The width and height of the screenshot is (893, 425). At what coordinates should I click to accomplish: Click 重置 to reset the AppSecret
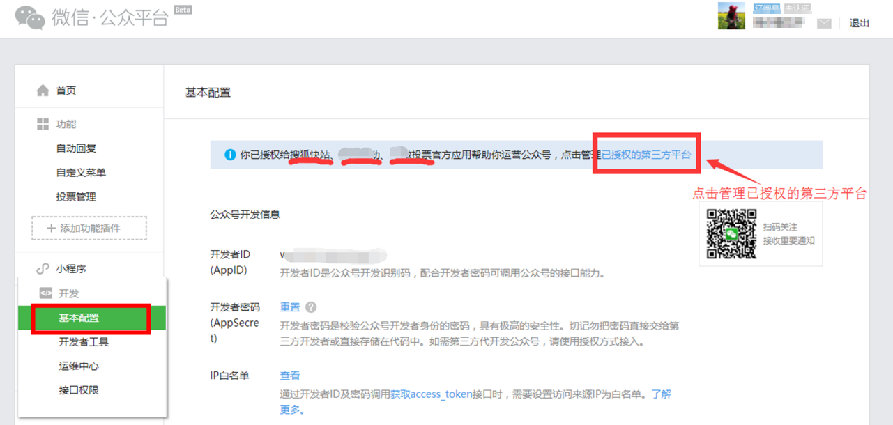[291, 307]
